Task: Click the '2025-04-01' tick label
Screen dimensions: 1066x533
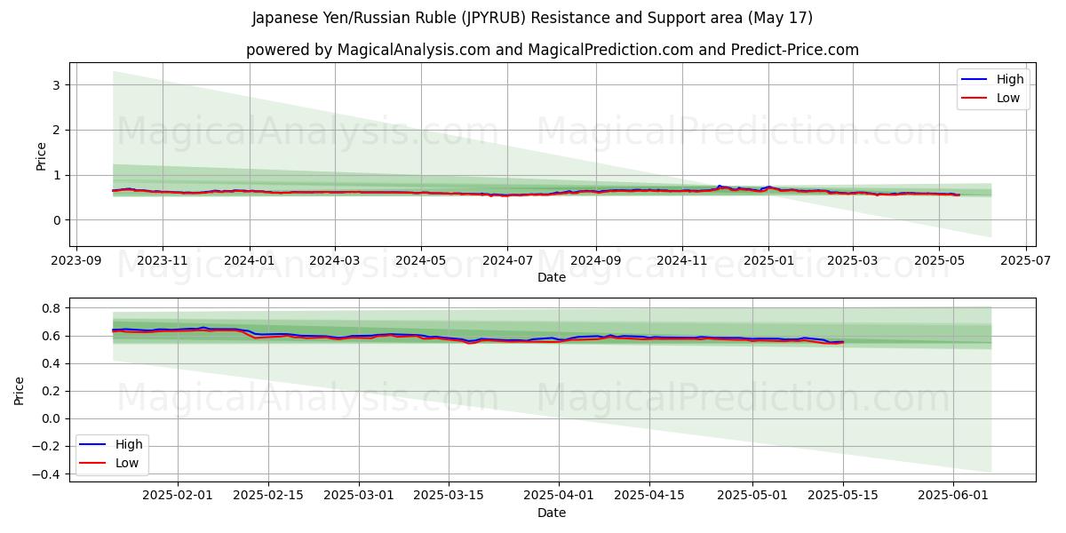Action: pos(559,497)
